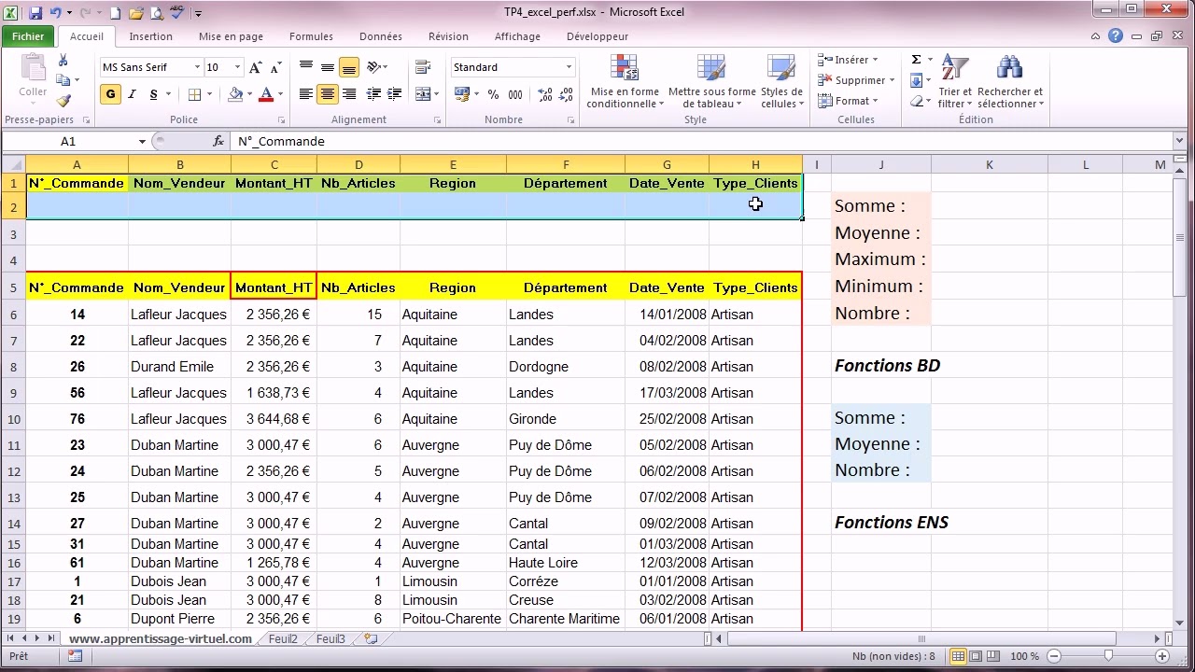
Task: Save the workbook from quick access toolbar
Action: 35,13
